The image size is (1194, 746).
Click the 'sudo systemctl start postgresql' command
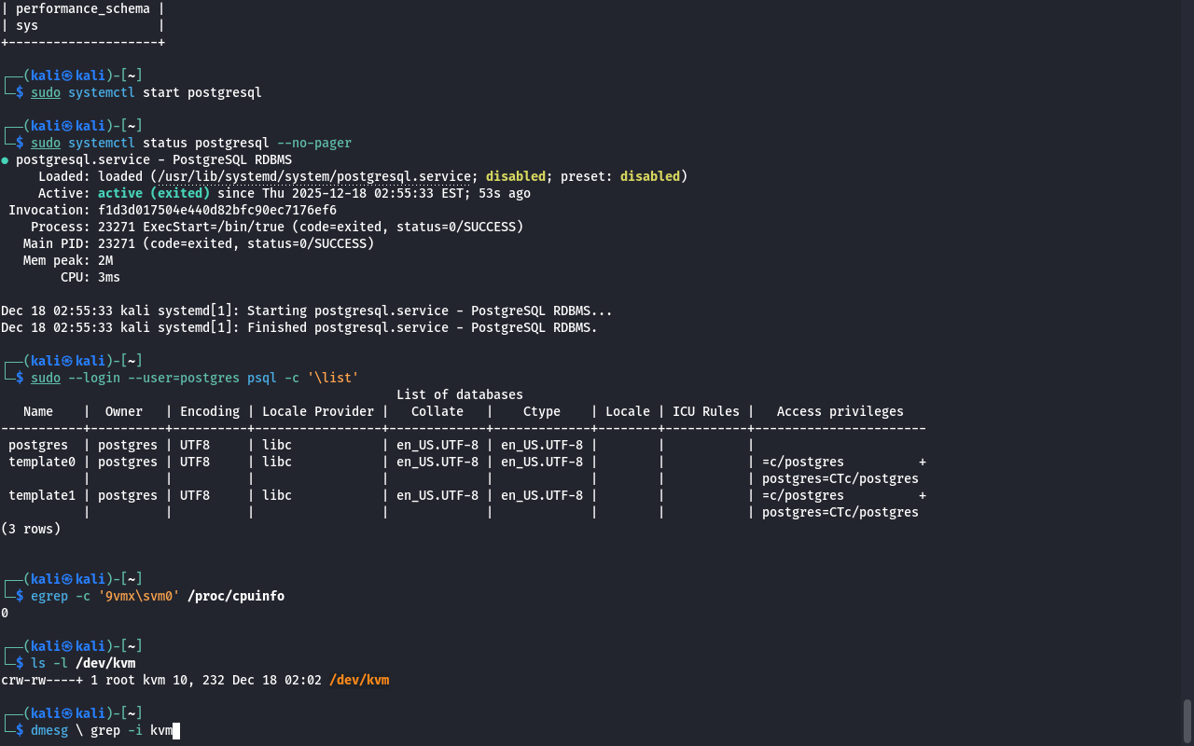click(146, 93)
